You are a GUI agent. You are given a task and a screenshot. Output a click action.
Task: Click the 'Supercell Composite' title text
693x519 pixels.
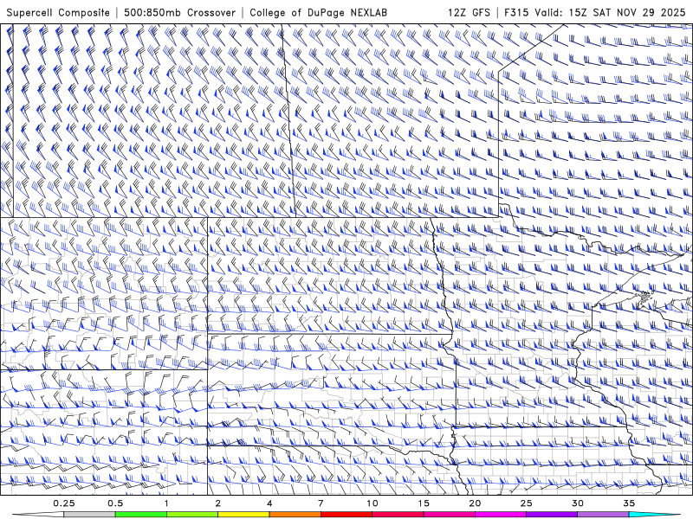(x=58, y=13)
